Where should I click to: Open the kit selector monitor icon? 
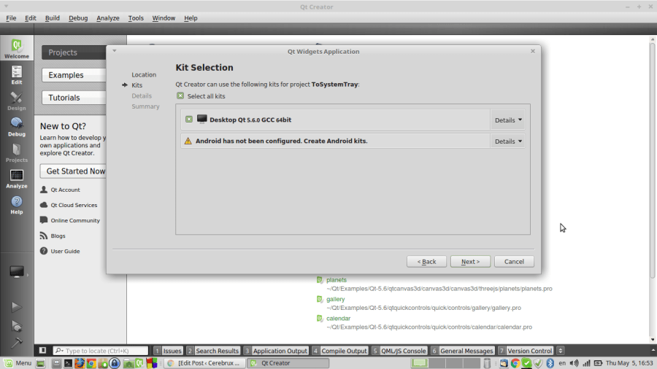click(x=16, y=272)
